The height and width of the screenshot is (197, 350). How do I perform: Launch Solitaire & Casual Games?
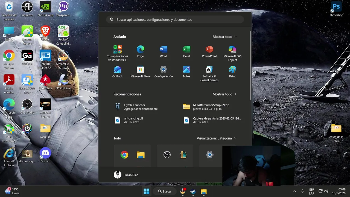[x=209, y=73]
